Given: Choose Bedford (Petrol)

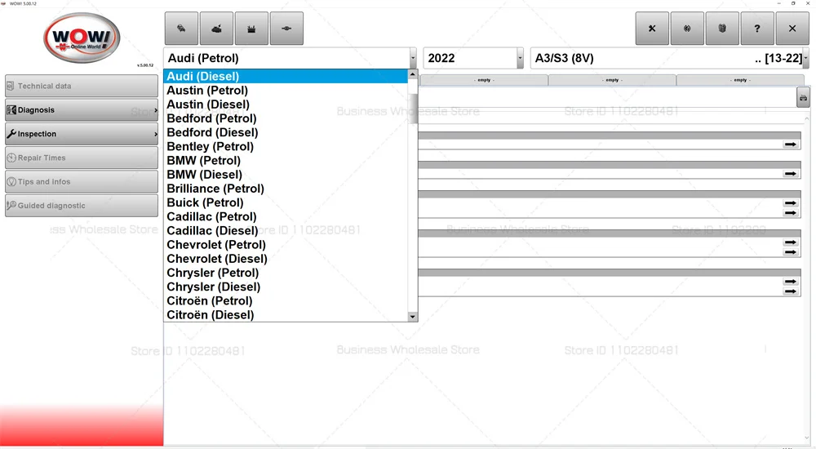Looking at the screenshot, I should pos(286,118).
